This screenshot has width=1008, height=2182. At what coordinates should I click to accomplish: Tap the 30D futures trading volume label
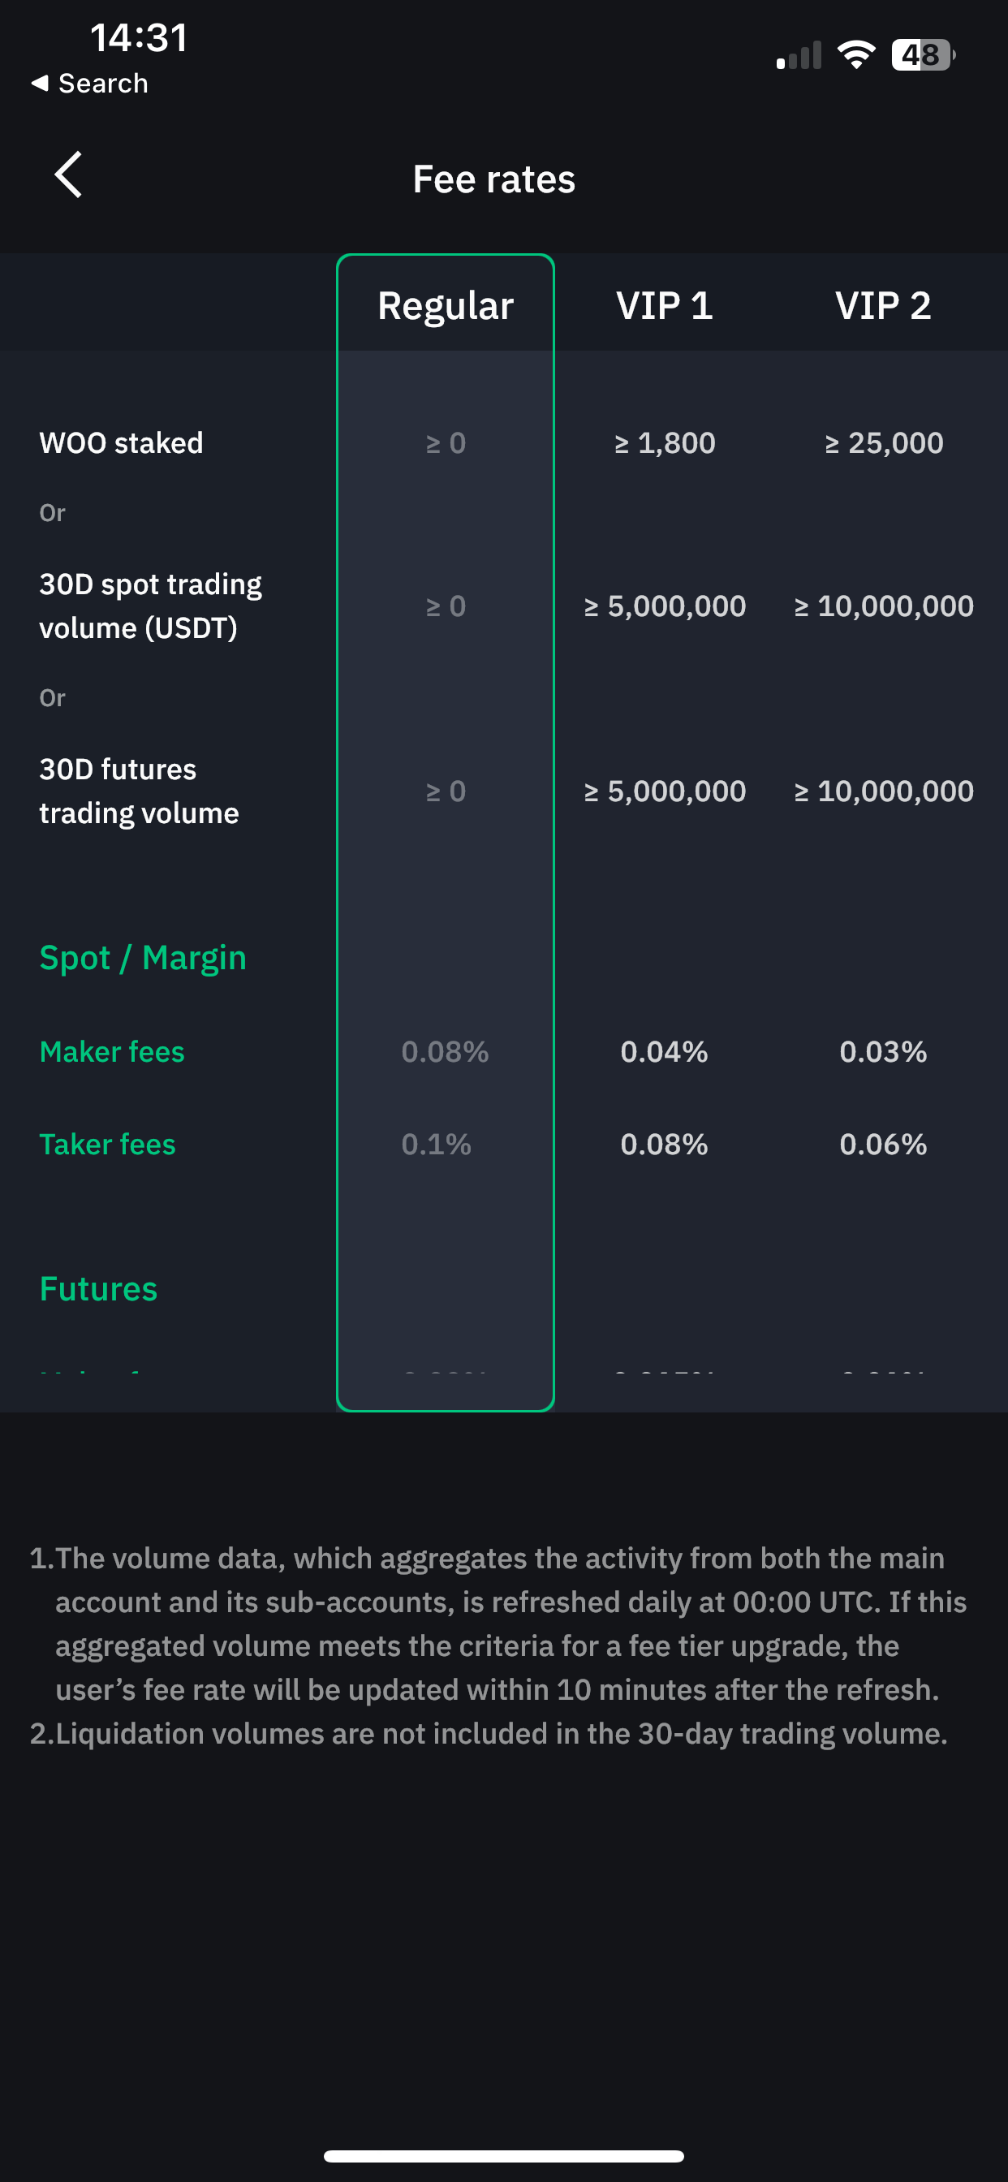click(x=139, y=791)
